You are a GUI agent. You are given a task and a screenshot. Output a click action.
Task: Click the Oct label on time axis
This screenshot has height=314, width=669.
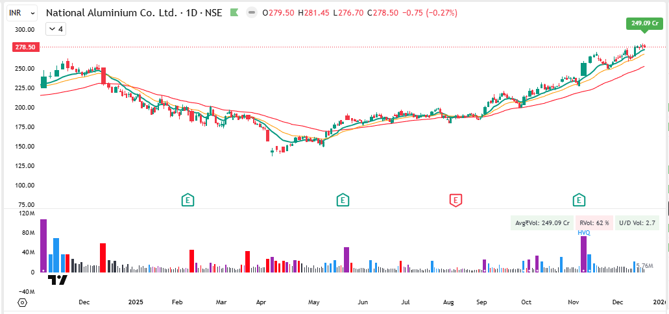pyautogui.click(x=526, y=302)
